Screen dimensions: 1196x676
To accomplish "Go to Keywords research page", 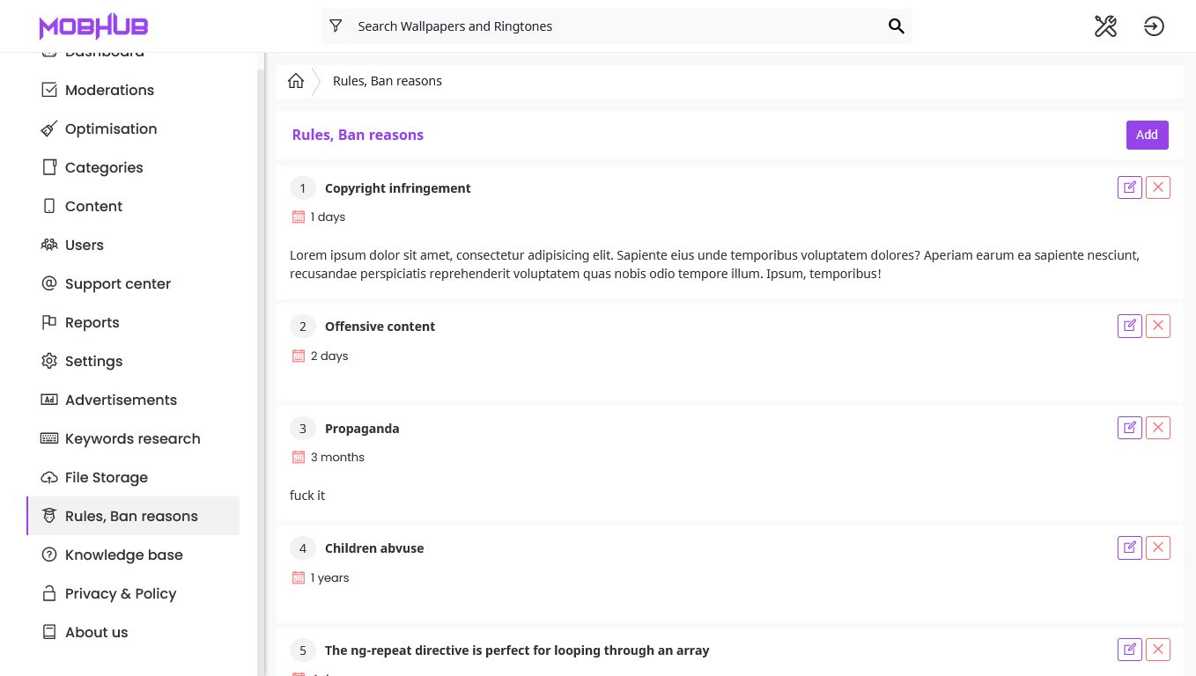I will click(x=132, y=438).
